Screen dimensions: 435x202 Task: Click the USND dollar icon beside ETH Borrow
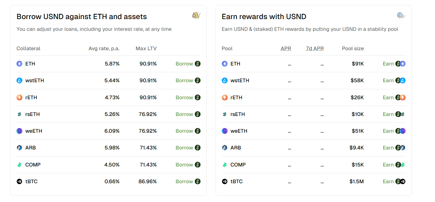tap(198, 64)
